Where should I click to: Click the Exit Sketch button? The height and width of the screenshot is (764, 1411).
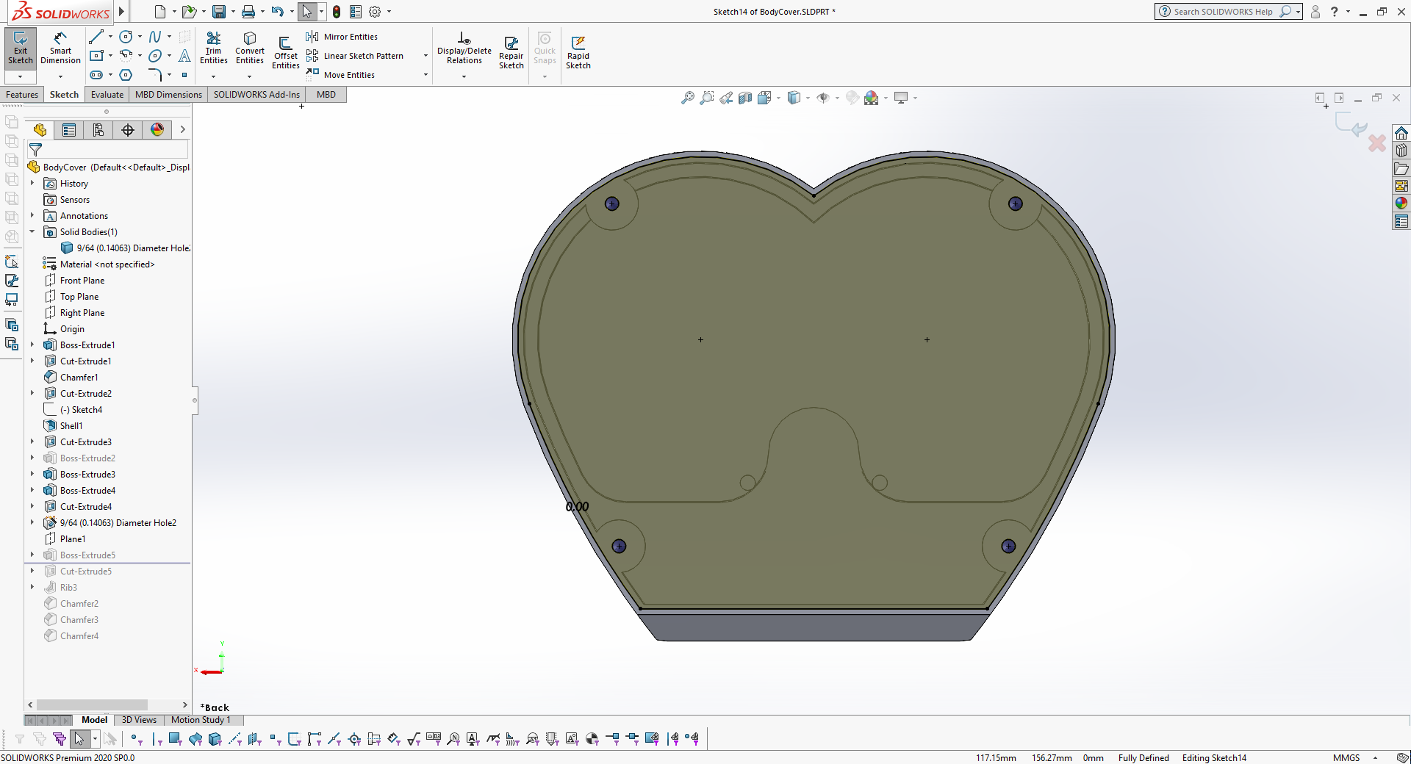[21, 48]
